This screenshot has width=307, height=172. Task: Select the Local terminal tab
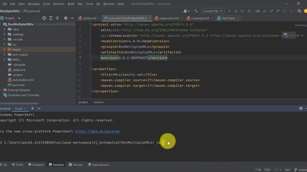click(x=19, y=108)
